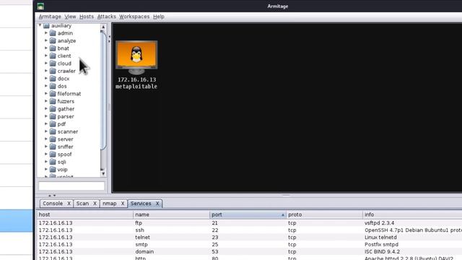The image size is (462, 260).
Task: Sort services by host column
Action: (85, 214)
